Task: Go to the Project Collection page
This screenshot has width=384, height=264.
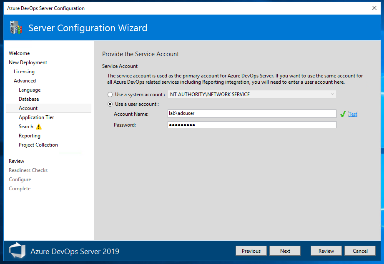Action: (38, 145)
